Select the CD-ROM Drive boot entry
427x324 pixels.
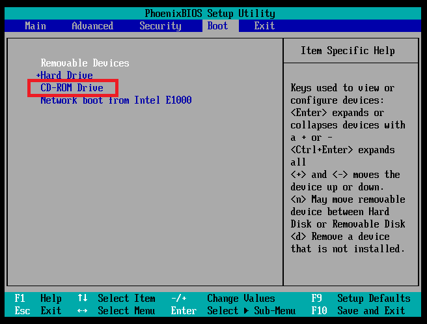[x=72, y=88]
